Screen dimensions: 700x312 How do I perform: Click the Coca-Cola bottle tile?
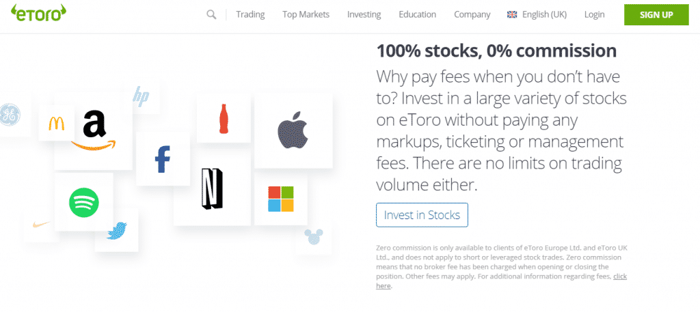click(223, 119)
